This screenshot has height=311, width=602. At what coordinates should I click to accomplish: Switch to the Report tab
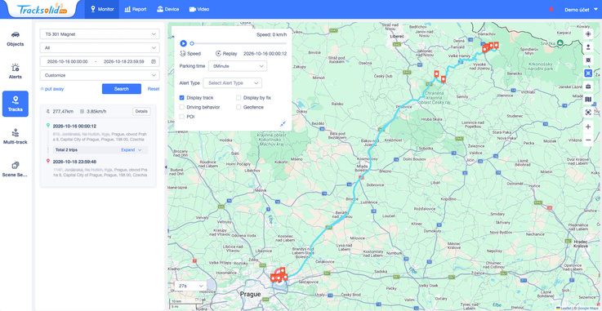pyautogui.click(x=136, y=9)
